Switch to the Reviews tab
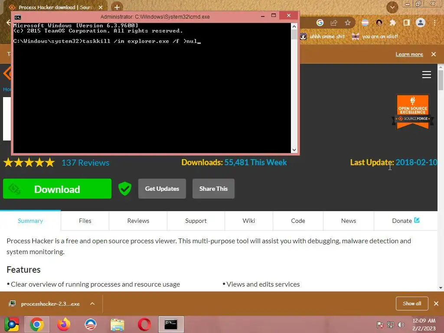The width and height of the screenshot is (444, 333). click(x=138, y=221)
